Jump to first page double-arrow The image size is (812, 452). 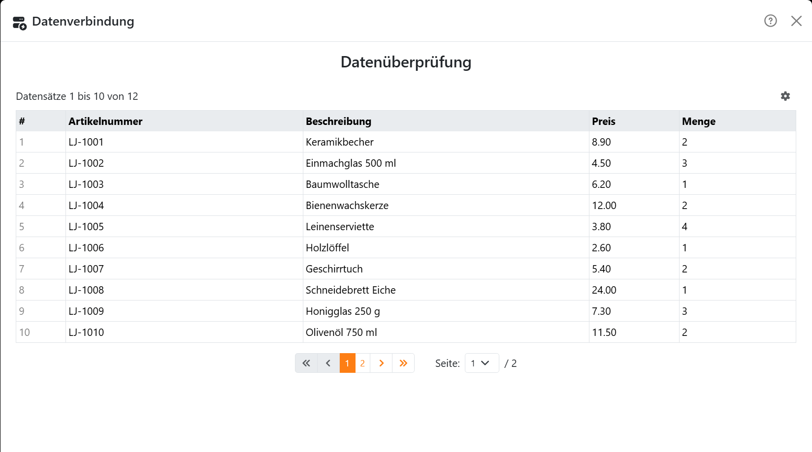click(306, 363)
